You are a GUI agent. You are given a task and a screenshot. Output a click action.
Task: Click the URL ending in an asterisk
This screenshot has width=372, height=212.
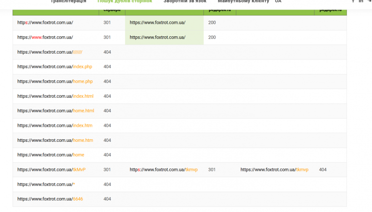[46, 184]
